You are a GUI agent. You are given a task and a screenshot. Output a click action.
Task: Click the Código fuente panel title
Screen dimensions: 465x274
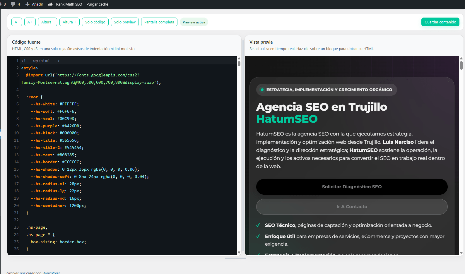point(26,42)
